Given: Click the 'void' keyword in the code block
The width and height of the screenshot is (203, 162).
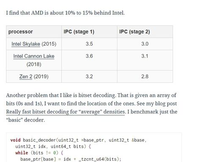Looking at the screenshot, I should coord(15,140).
